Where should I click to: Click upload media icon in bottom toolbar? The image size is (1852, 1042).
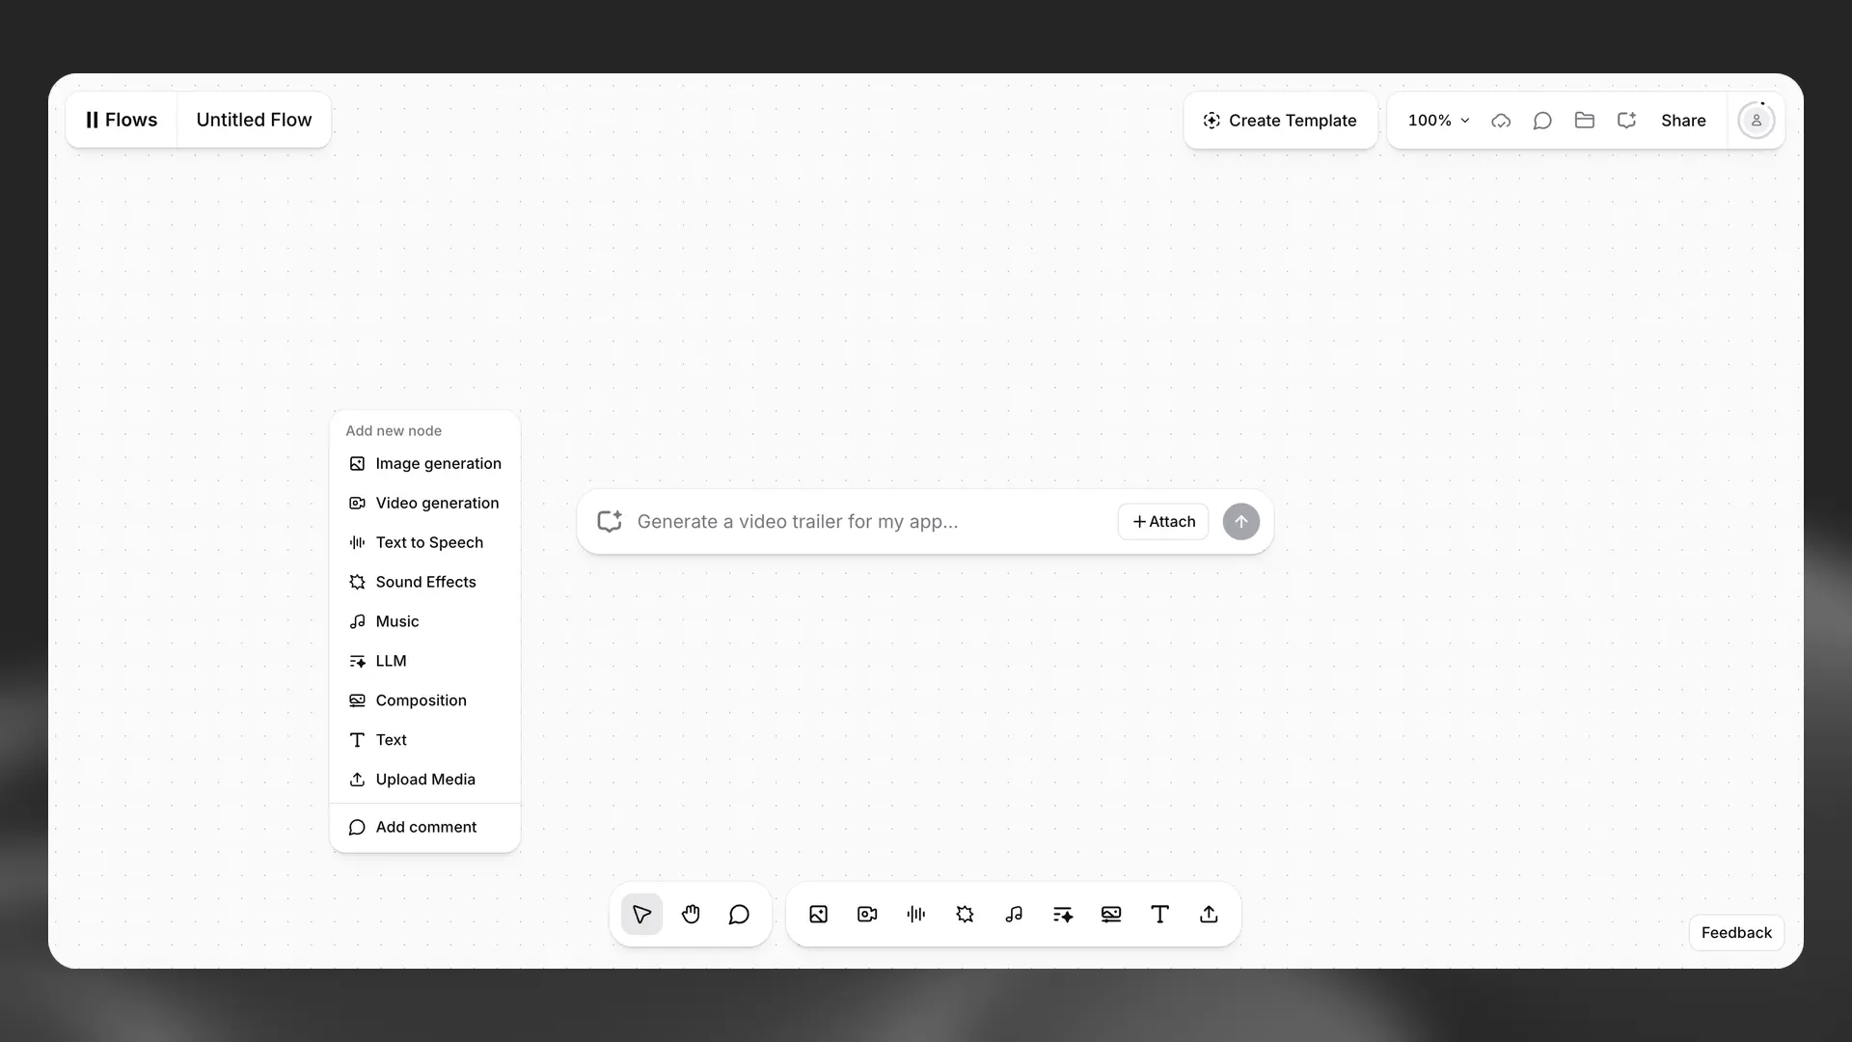pos(1209,915)
